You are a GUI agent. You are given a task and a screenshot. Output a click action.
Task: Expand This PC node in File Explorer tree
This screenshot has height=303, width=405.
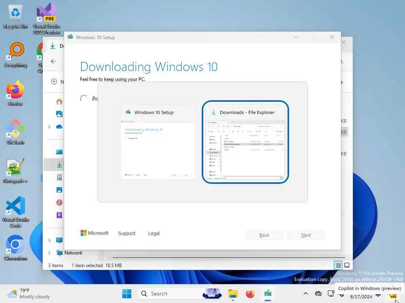click(x=49, y=240)
